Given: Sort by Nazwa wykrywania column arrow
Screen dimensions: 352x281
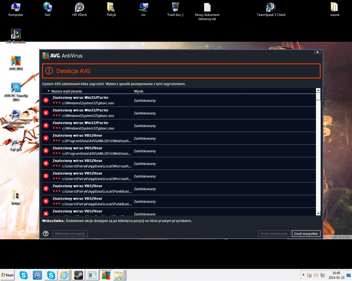Looking at the screenshot, I should pos(48,91).
